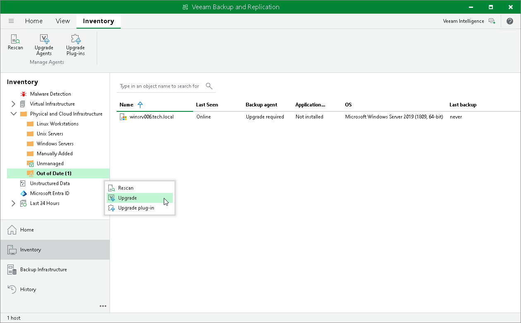This screenshot has width=521, height=323.
Task: Click the Veeam Intelligence chat icon
Action: (x=492, y=21)
